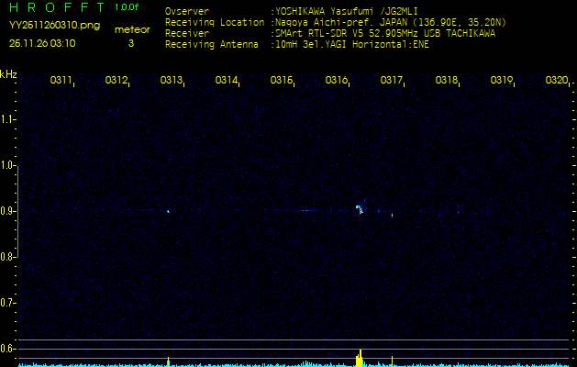Click the 1.0 kHz axis label
Screen dimensions: 577x367
tap(7, 165)
